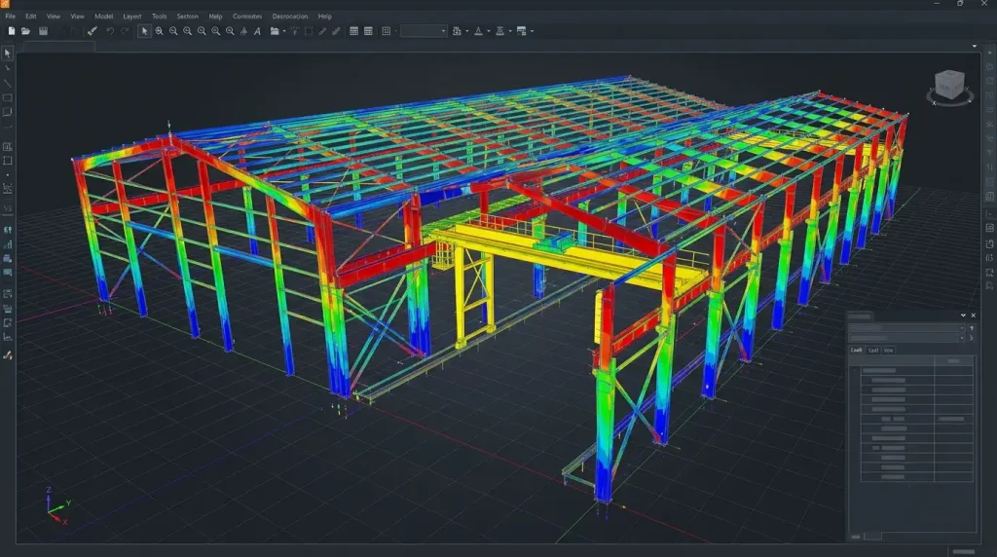Save the model with the floppy icon

click(x=43, y=31)
